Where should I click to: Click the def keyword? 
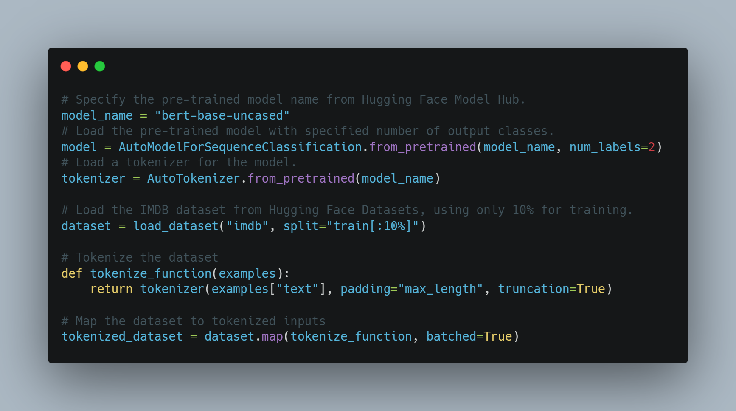pyautogui.click(x=72, y=273)
